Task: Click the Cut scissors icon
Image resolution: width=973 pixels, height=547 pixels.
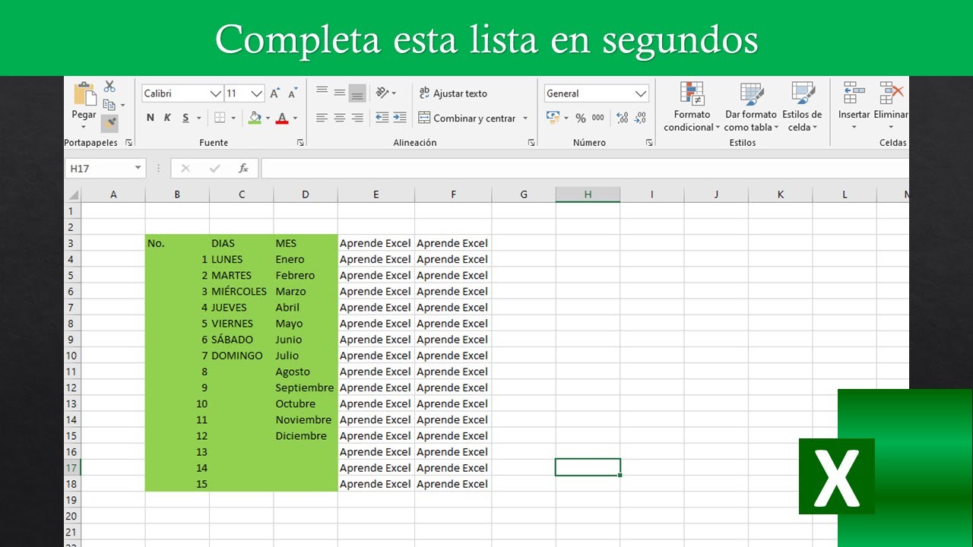Action: click(109, 87)
